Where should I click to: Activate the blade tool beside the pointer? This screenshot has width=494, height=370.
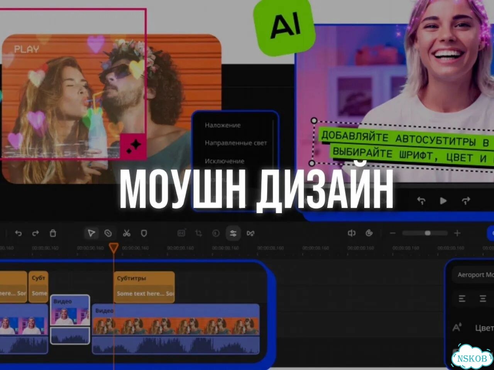point(108,233)
